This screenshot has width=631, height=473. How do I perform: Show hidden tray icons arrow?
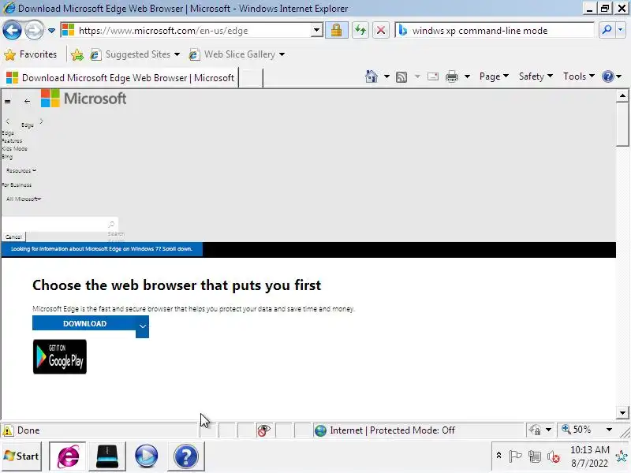tap(498, 456)
